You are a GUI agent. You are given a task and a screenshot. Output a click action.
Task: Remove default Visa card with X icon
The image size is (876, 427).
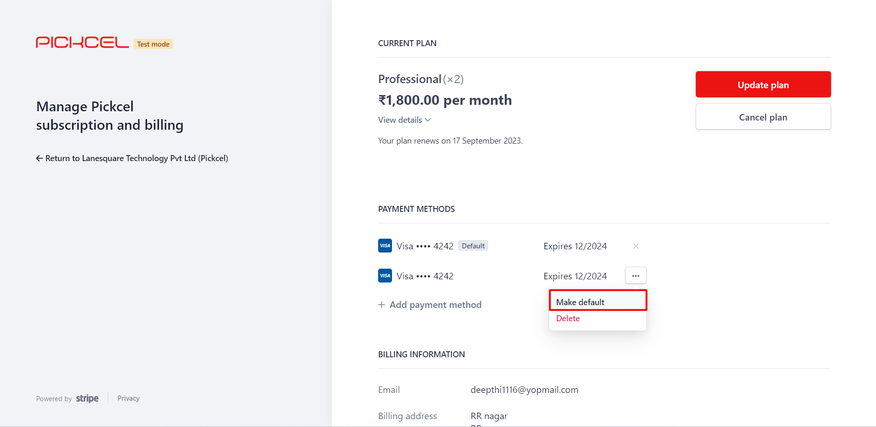tap(636, 246)
